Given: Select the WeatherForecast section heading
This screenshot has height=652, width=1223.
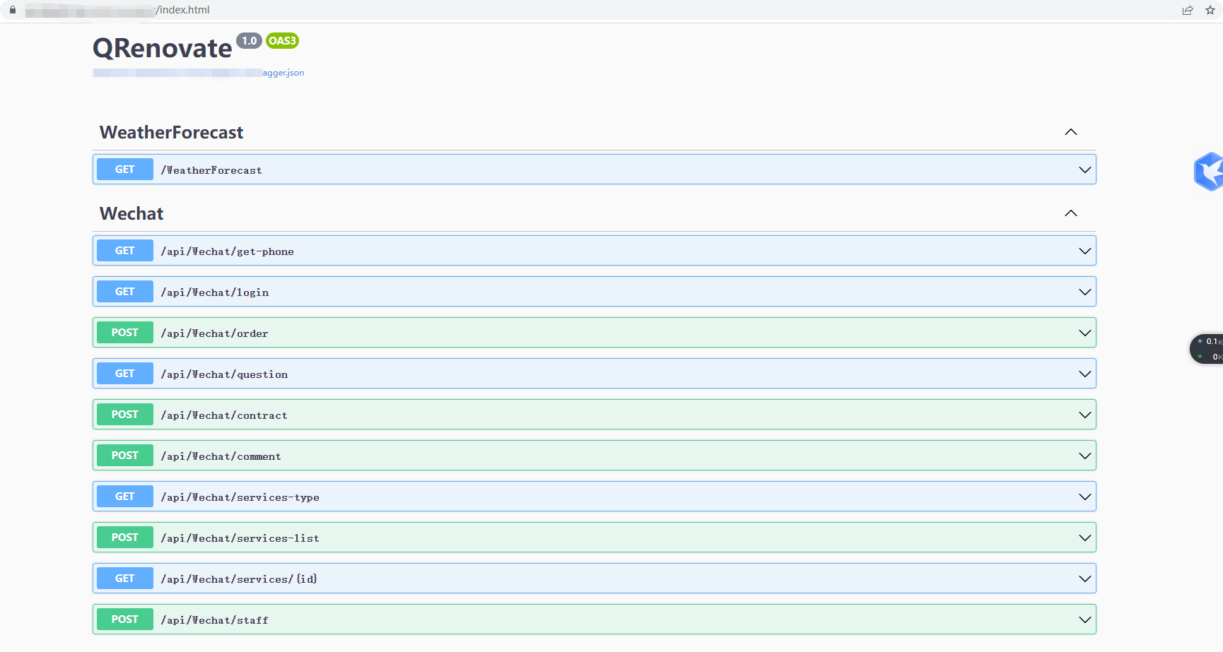Looking at the screenshot, I should 172,132.
